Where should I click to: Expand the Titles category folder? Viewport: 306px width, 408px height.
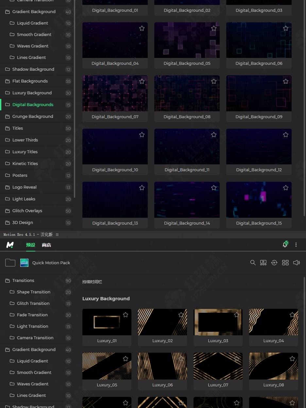click(x=18, y=128)
